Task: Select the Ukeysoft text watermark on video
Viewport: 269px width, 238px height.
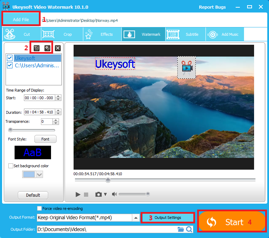Action: coord(115,63)
